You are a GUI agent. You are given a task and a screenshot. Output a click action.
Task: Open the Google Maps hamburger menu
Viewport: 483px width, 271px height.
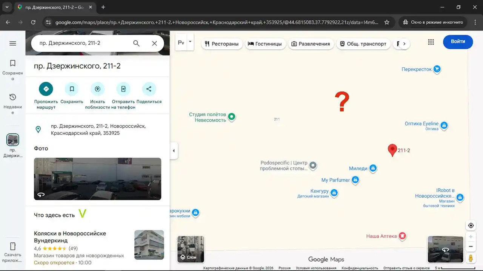click(12, 43)
